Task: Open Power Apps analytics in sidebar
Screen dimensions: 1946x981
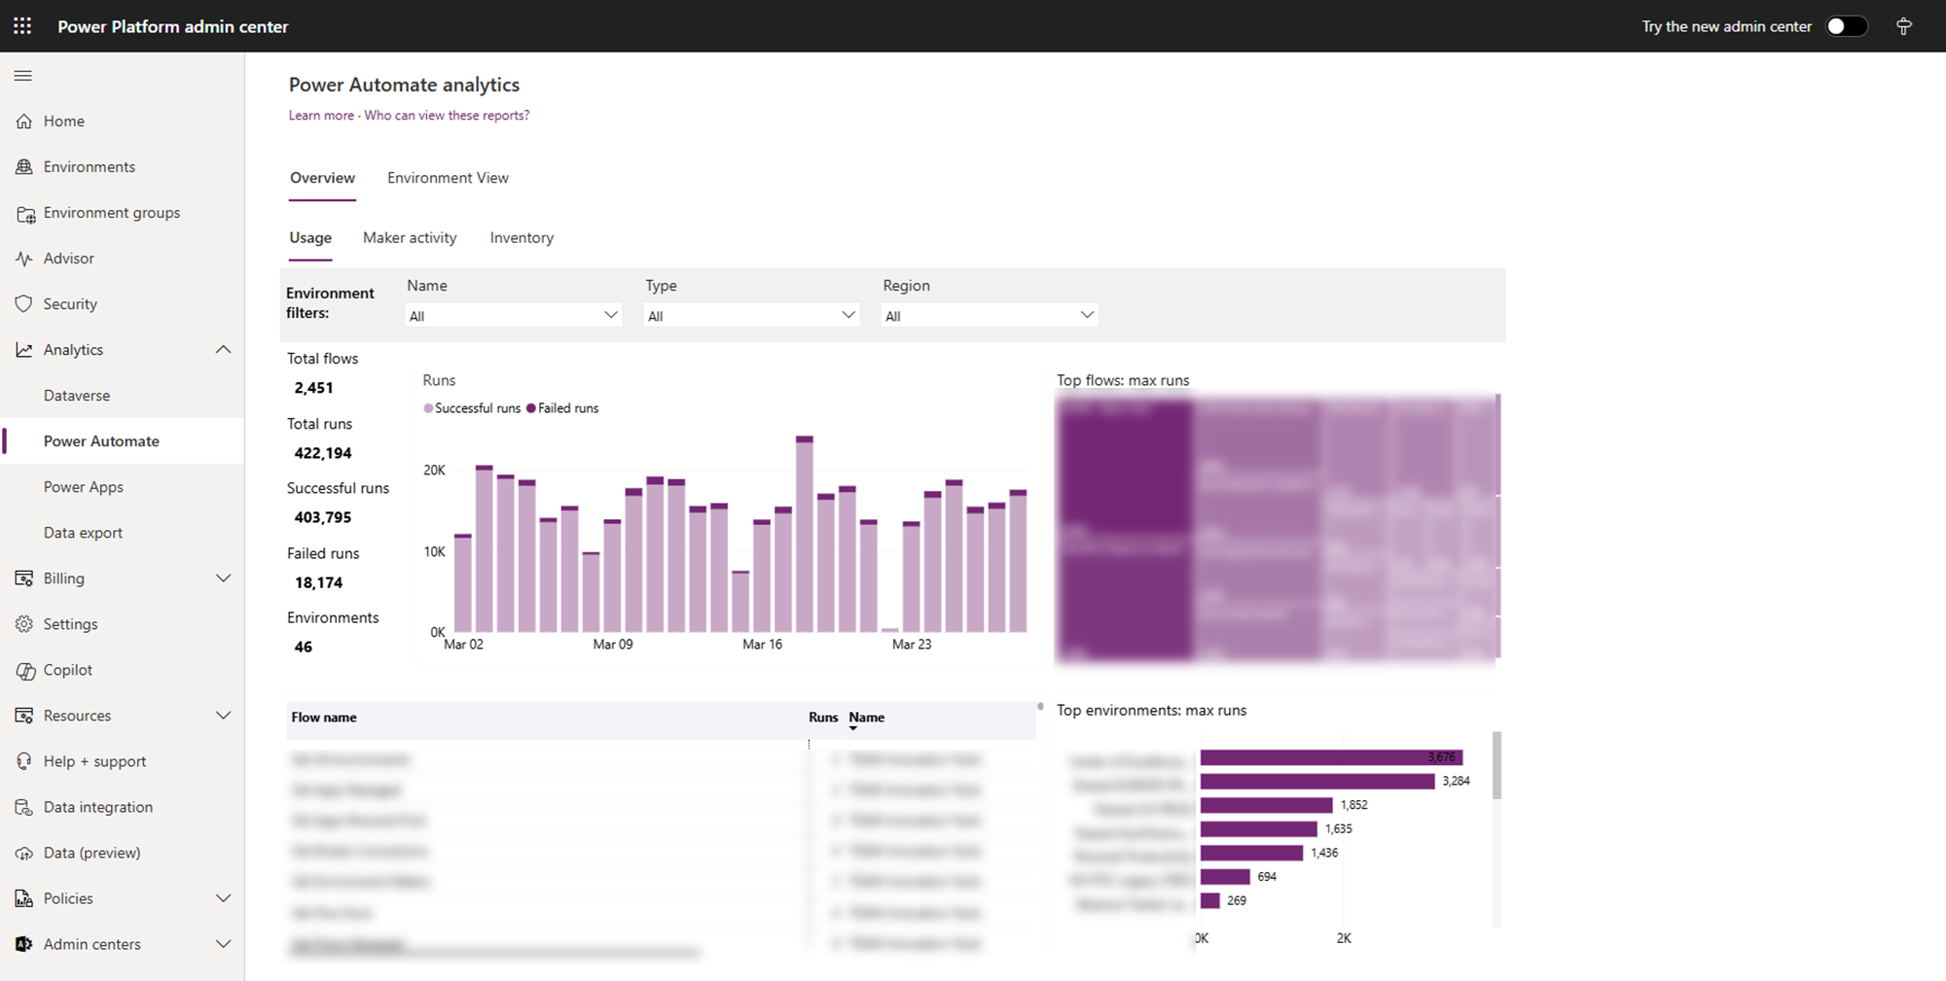Action: pyautogui.click(x=123, y=487)
